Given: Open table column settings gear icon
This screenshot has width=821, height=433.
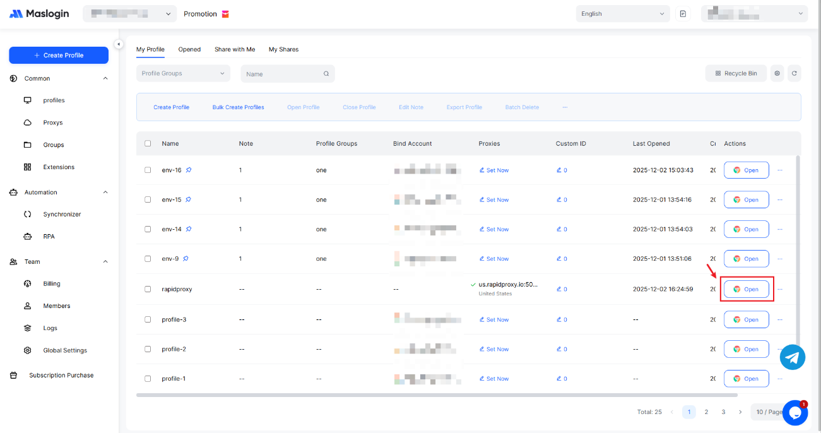Looking at the screenshot, I should pos(777,74).
